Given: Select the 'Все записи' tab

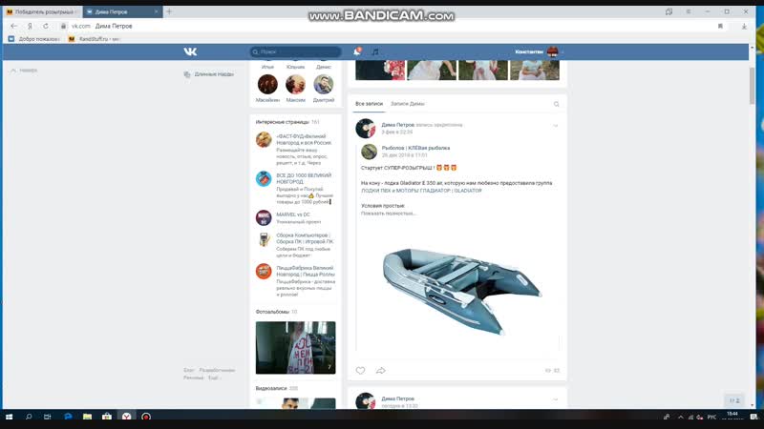Looking at the screenshot, I should coord(369,104).
